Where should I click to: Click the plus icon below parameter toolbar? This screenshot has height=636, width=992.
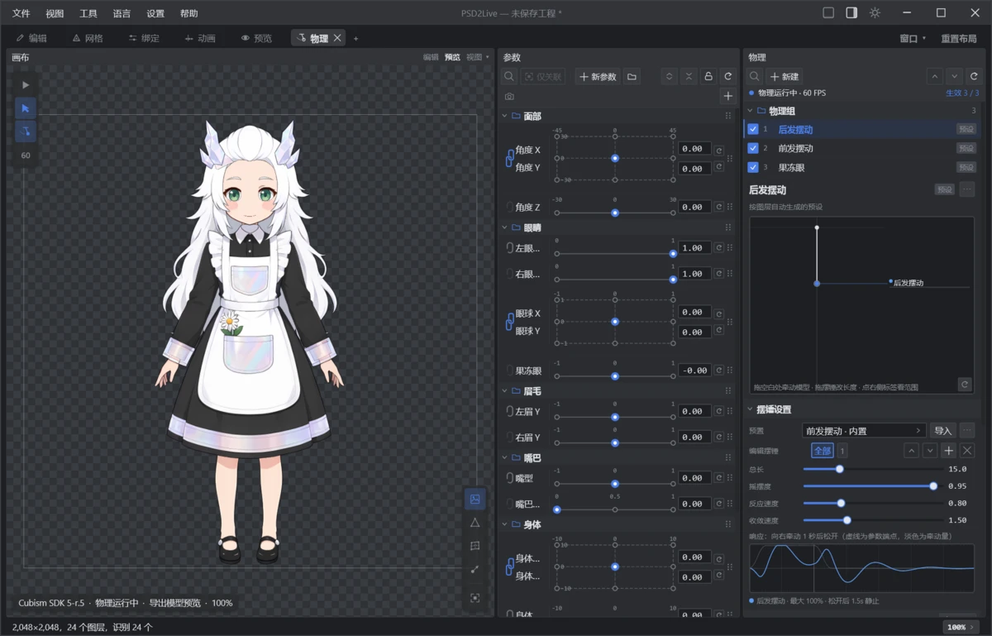coord(727,97)
